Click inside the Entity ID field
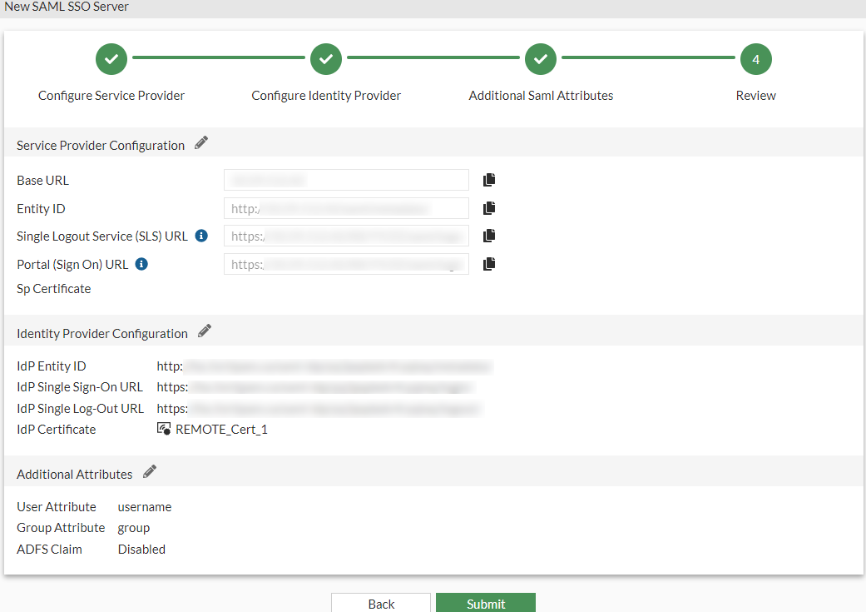This screenshot has height=612, width=866. point(345,207)
